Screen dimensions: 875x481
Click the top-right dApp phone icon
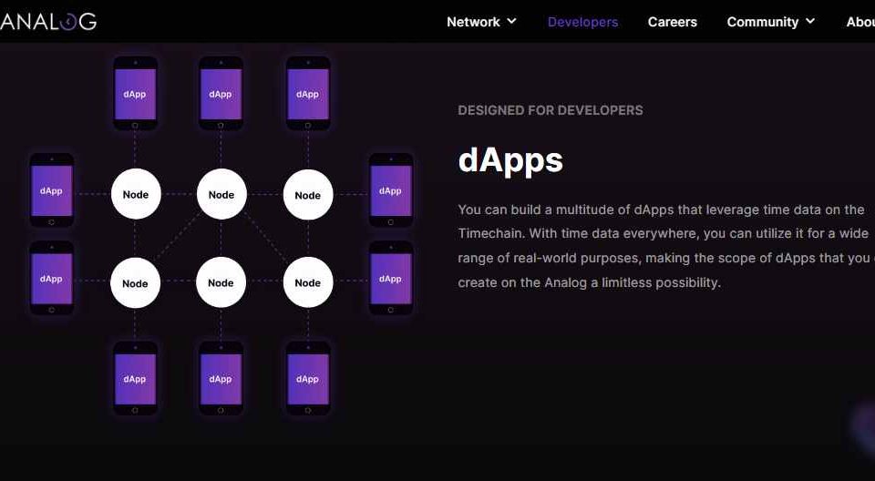(x=308, y=94)
